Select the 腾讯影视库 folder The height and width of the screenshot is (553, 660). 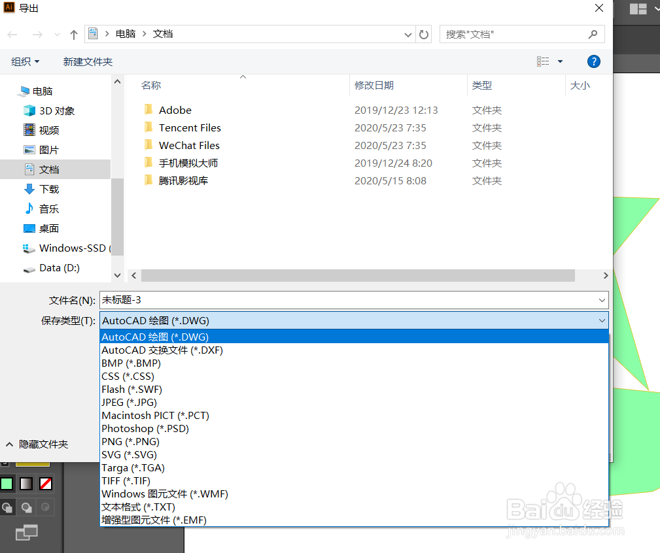176,181
